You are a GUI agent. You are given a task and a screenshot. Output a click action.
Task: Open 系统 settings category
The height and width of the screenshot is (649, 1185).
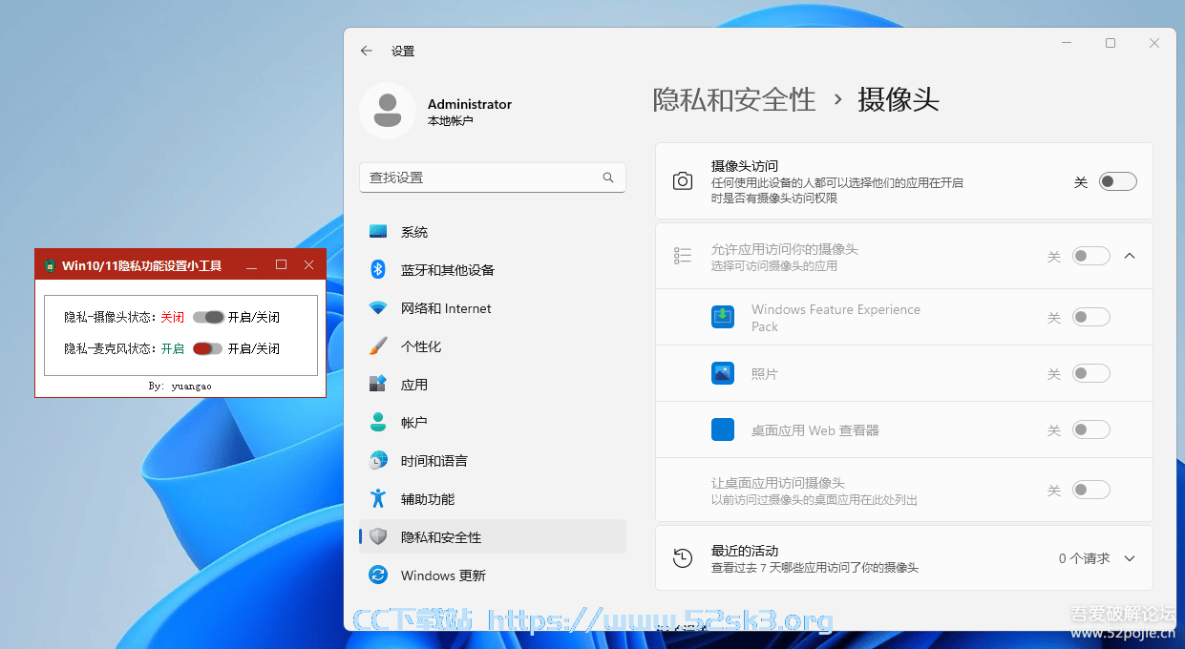(492, 232)
